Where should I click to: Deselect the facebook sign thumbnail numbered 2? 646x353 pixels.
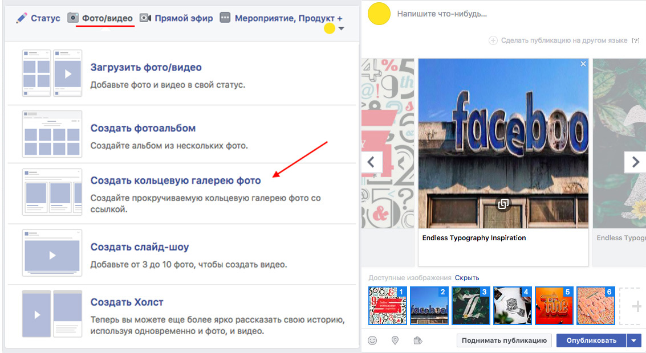[429, 306]
